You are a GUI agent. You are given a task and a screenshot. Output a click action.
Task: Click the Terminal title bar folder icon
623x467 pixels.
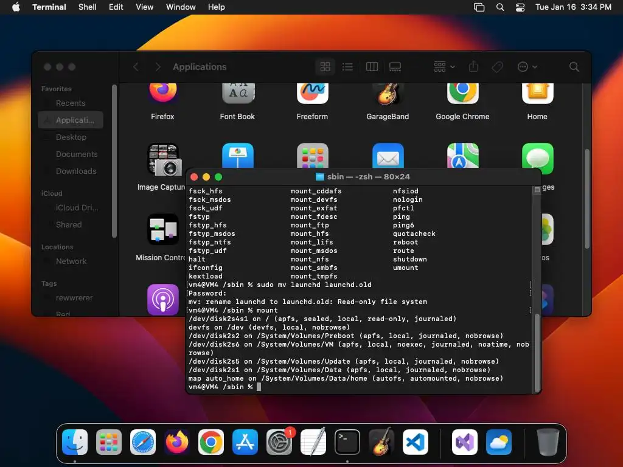click(x=320, y=177)
